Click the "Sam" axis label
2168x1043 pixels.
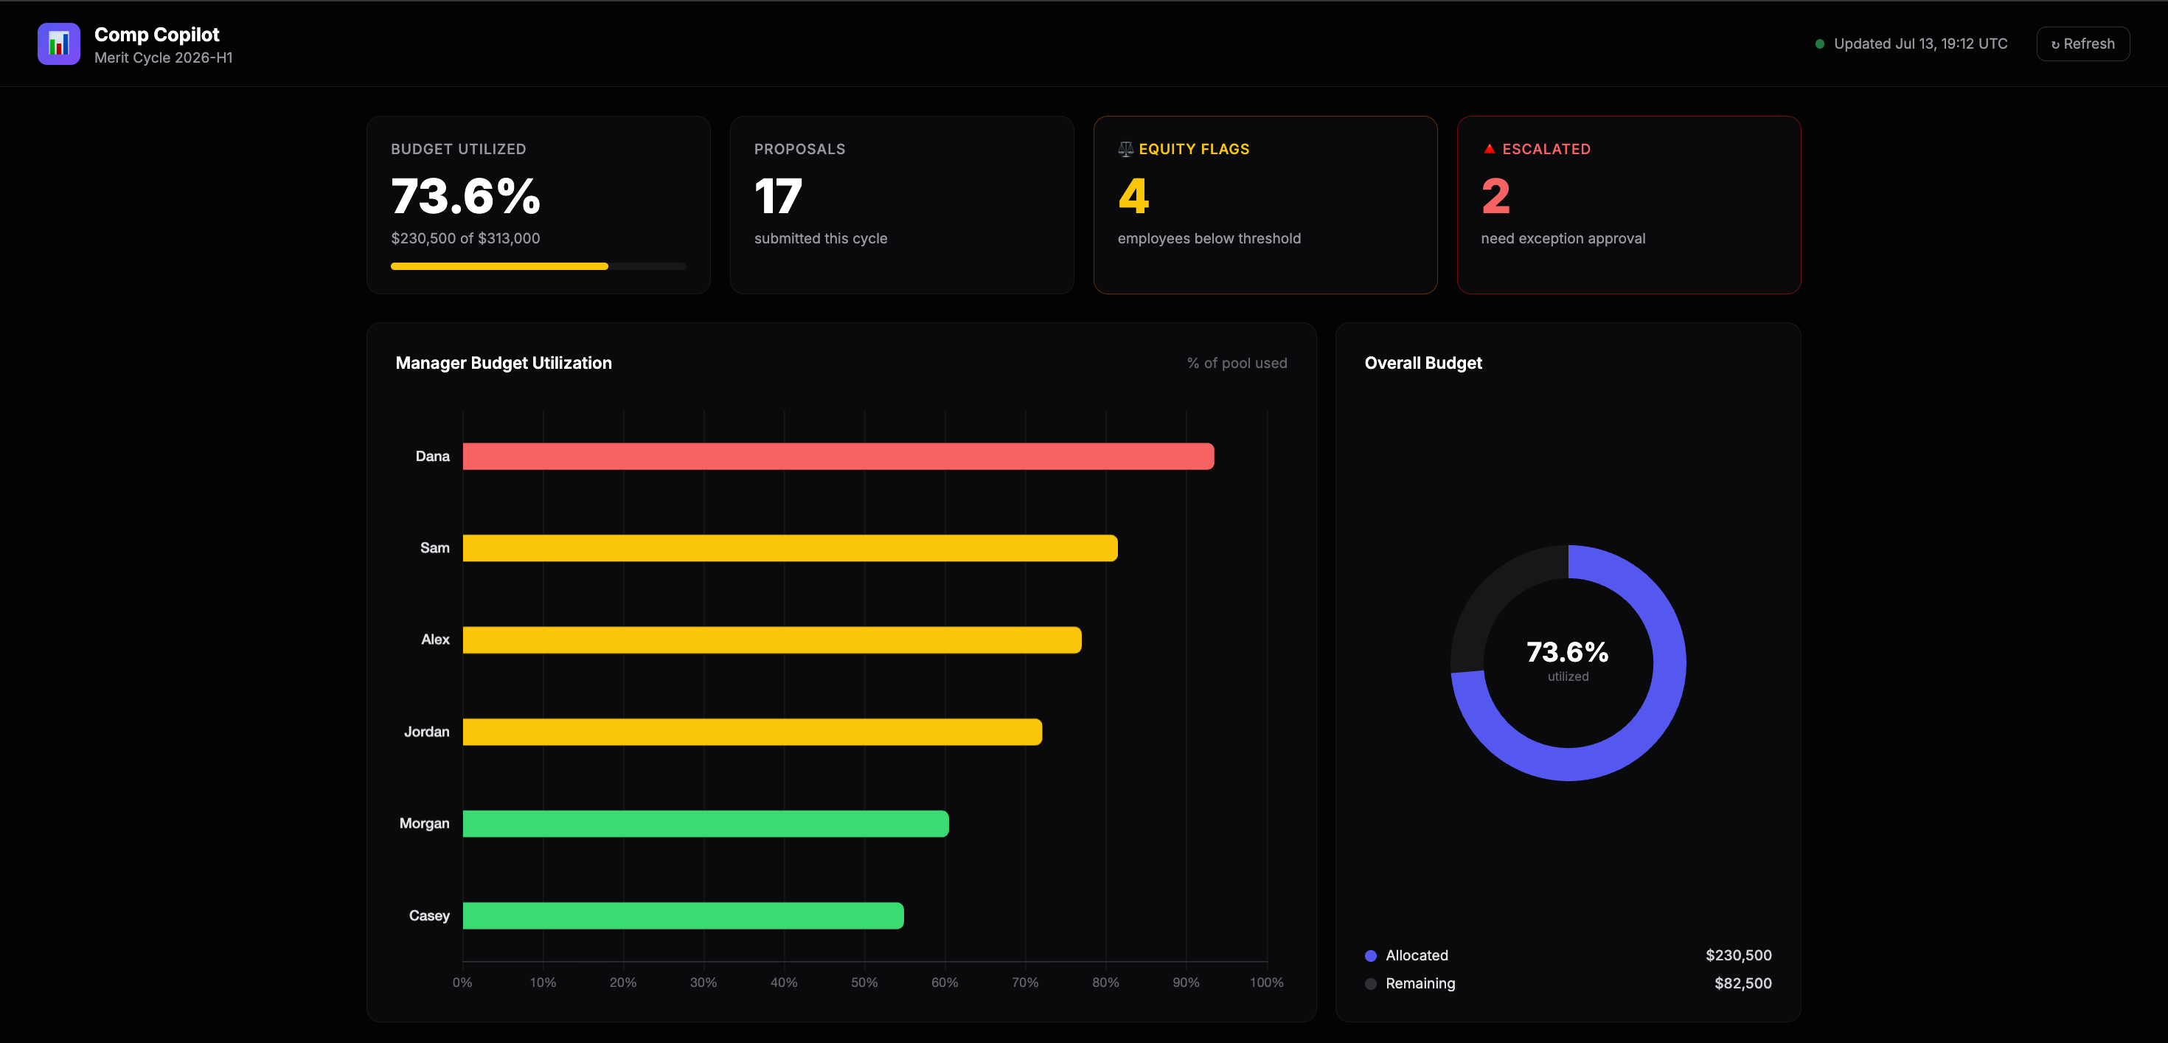click(435, 548)
